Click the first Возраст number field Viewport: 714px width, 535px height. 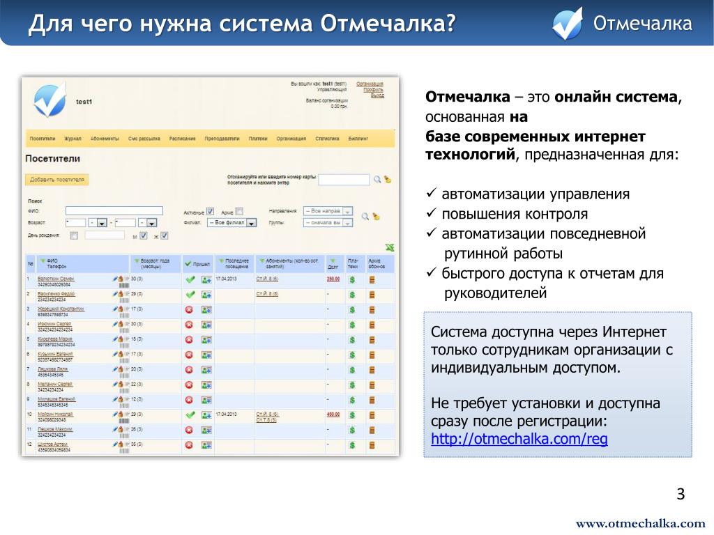(75, 222)
